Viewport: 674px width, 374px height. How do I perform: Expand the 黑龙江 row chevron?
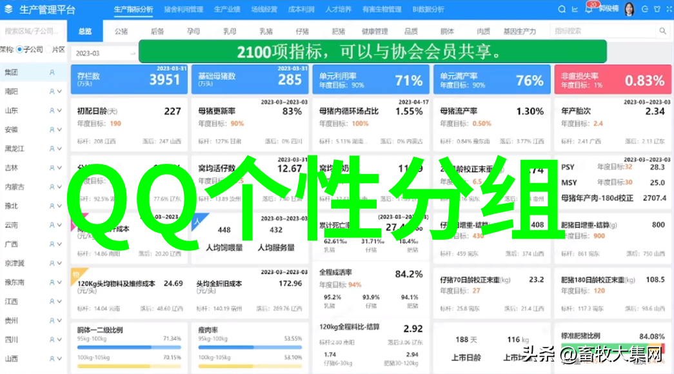[x=60, y=149]
